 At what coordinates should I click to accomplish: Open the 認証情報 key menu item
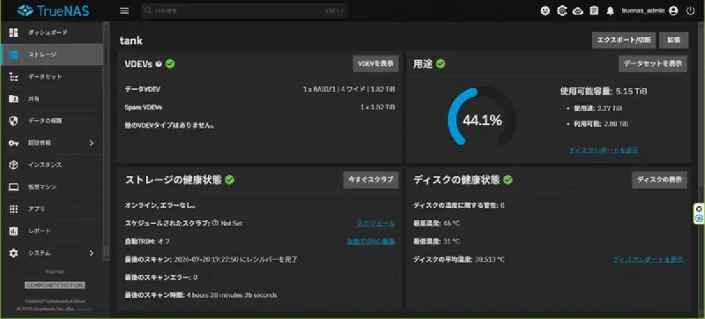pyautogui.click(x=52, y=143)
